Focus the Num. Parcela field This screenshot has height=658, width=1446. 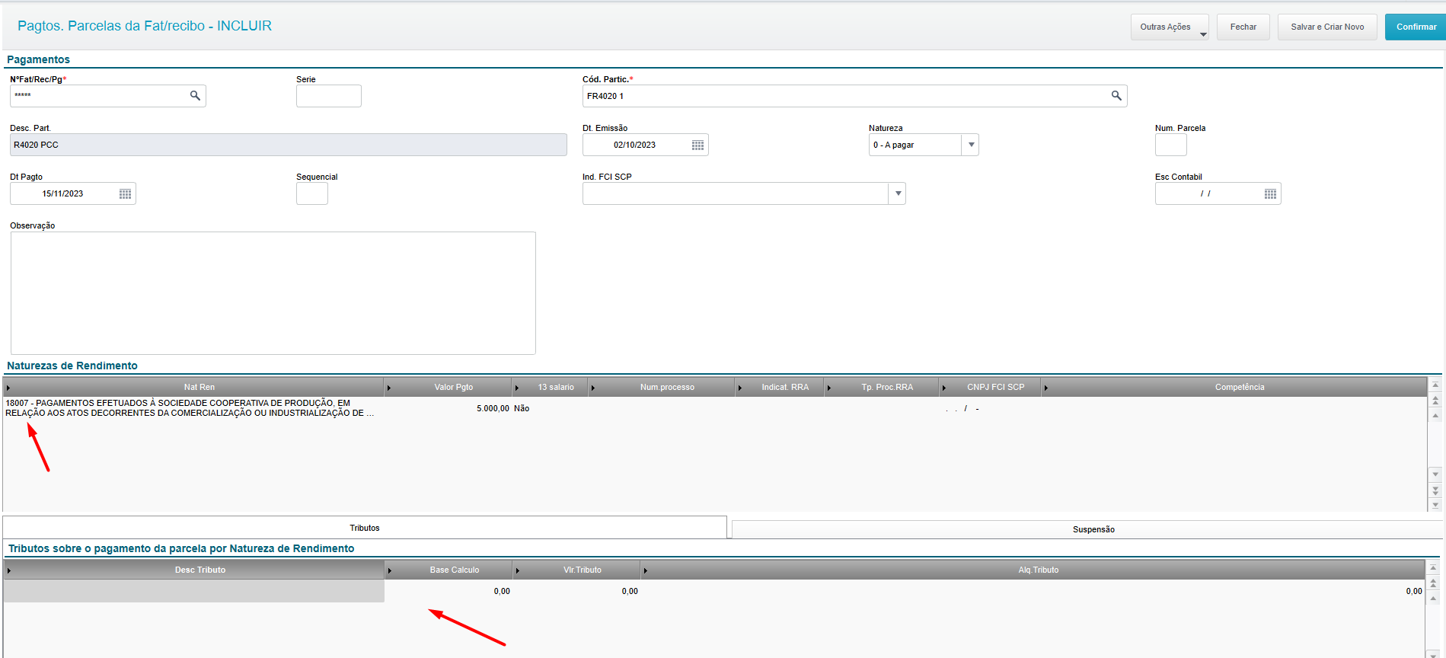[x=1170, y=145]
